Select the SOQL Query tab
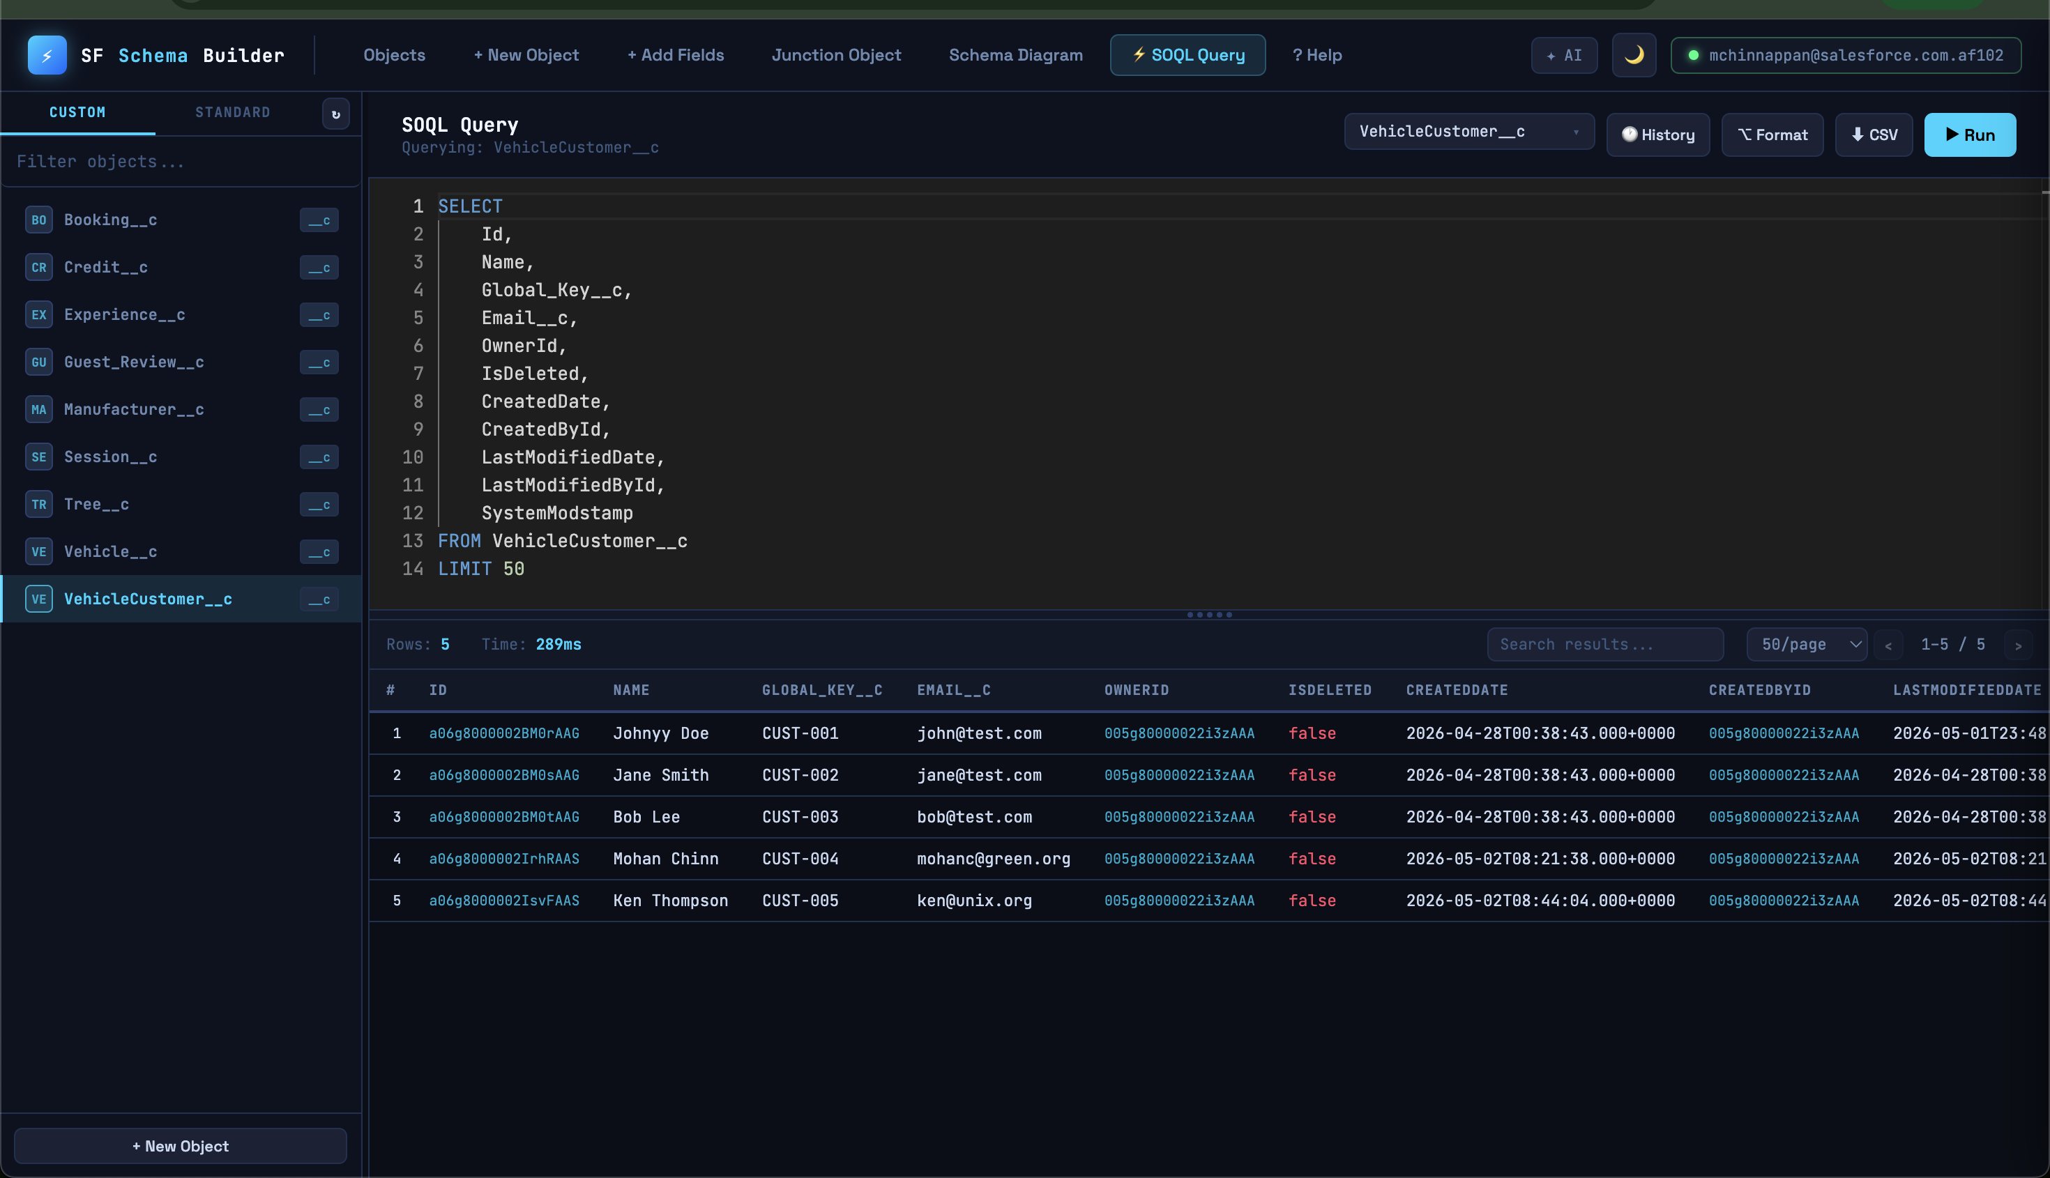 [x=1187, y=55]
